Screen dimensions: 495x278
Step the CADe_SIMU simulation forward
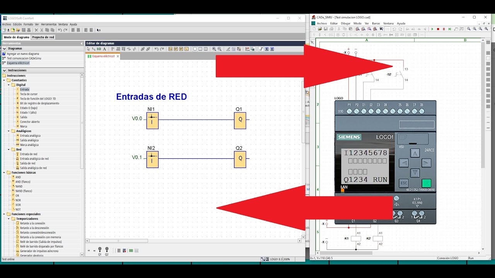pos(449,29)
